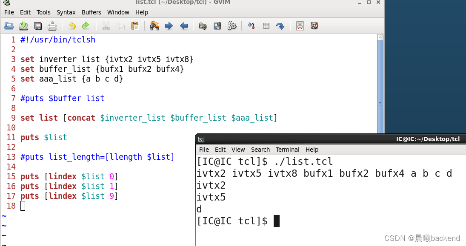Click the editor vertical scrollbar up arrow
The width and height of the screenshot is (466, 246).
click(380, 37)
